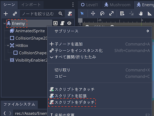Viewport: 154px width, 116px height.
Task: Open the サブリソース submenu arrow
Action: (x=148, y=31)
